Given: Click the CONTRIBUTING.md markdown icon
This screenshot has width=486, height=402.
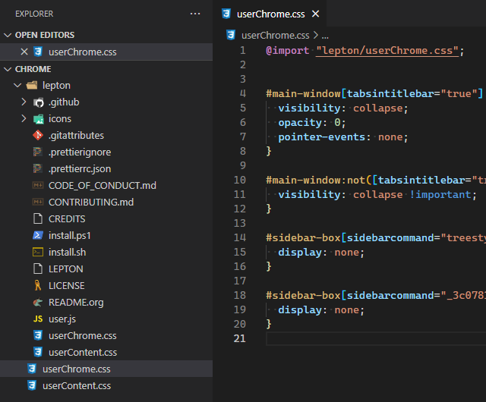Looking at the screenshot, I should tap(38, 202).
